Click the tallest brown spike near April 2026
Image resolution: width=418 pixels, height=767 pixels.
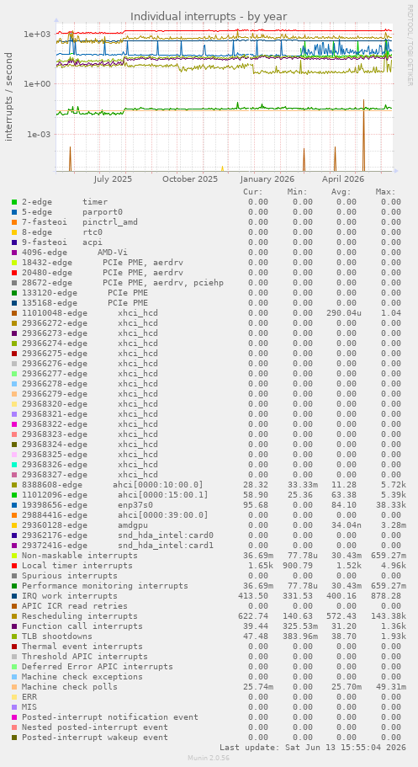(x=363, y=135)
